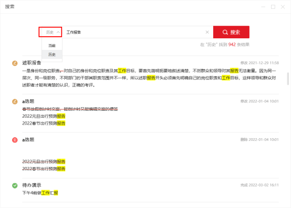The width and height of the screenshot is (291, 208).
Task: Minimize the 搜索 window
Action: tap(263, 7)
